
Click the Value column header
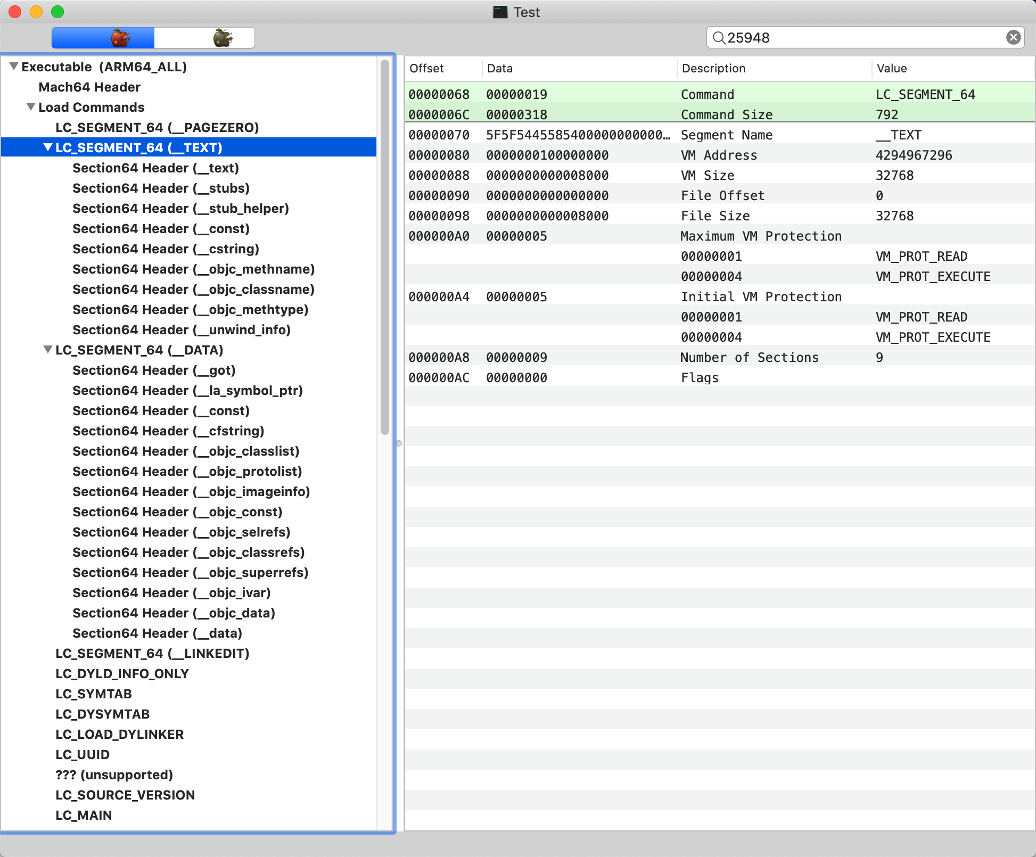[x=953, y=68]
